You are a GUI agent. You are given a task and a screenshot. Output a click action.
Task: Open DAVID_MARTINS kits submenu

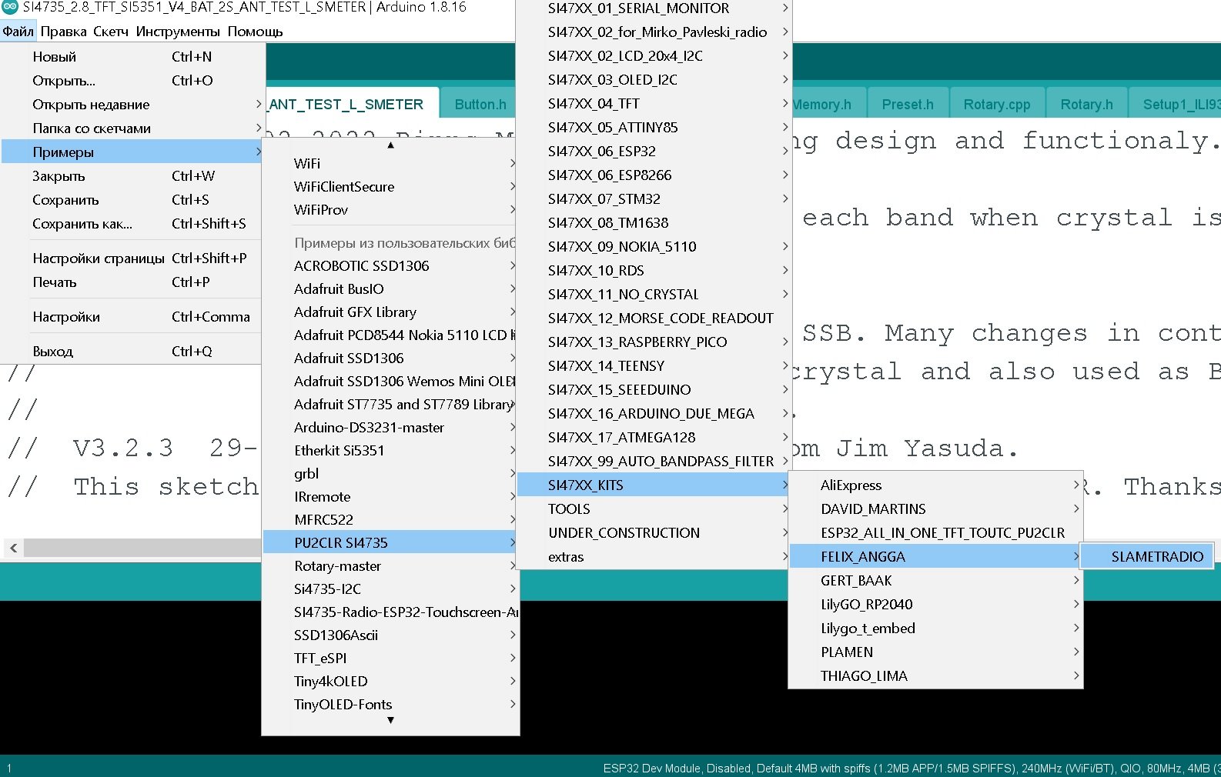pyautogui.click(x=936, y=509)
